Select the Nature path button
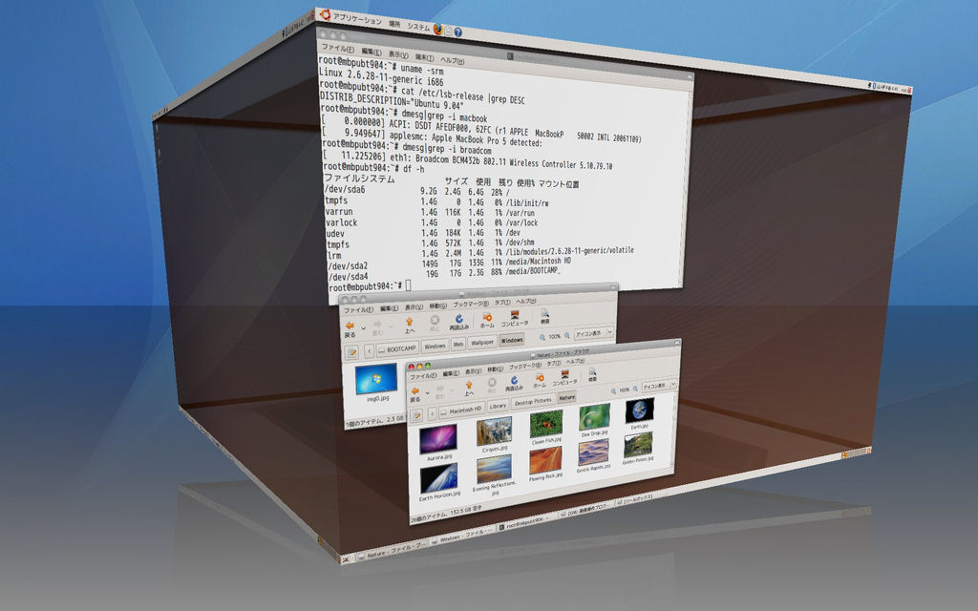The image size is (978, 611). coord(567,398)
